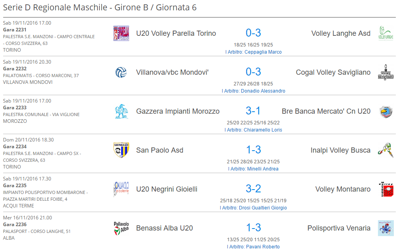
Task: Click the Polisportiva Venaria logo
Action: click(386, 228)
